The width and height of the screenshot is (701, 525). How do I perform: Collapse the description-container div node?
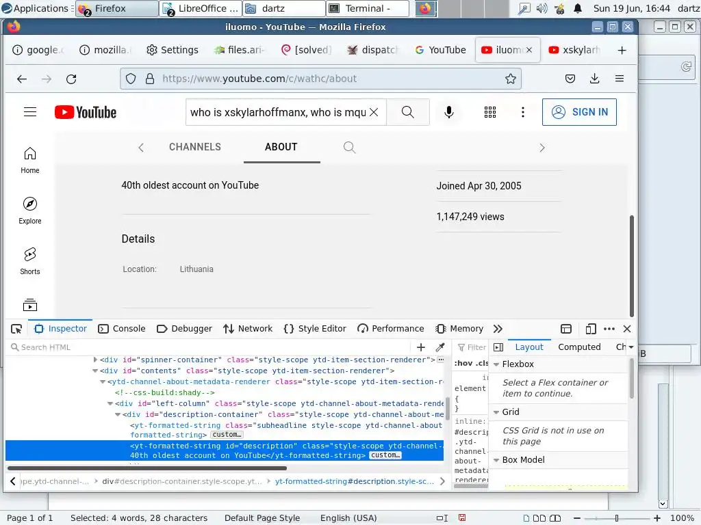(x=118, y=415)
